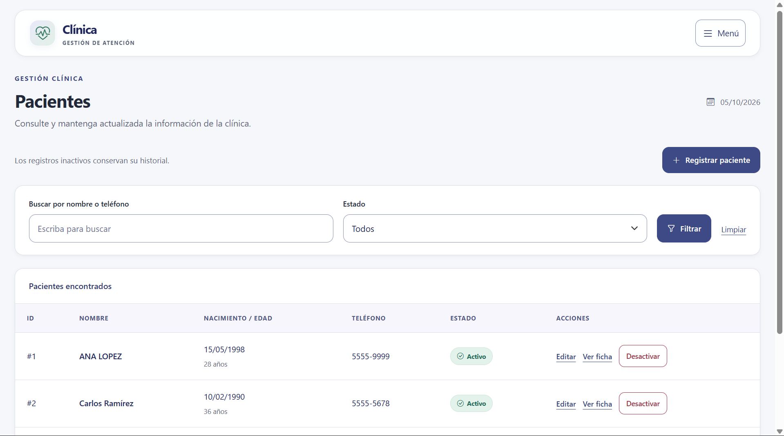The image size is (784, 436).
Task: Click the ID column header
Action: coord(30,318)
